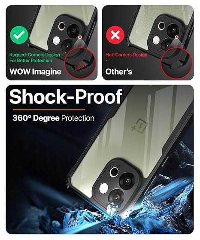Click the "360° Degree Protection" text
The image size is (200, 240).
click(53, 118)
